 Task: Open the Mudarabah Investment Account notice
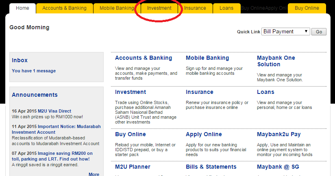56,129
